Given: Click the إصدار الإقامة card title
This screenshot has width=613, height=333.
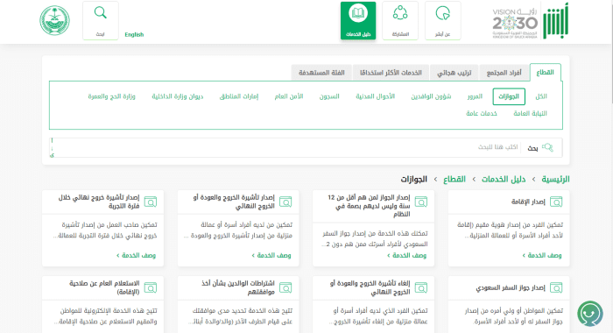Looking at the screenshot, I should point(528,202).
